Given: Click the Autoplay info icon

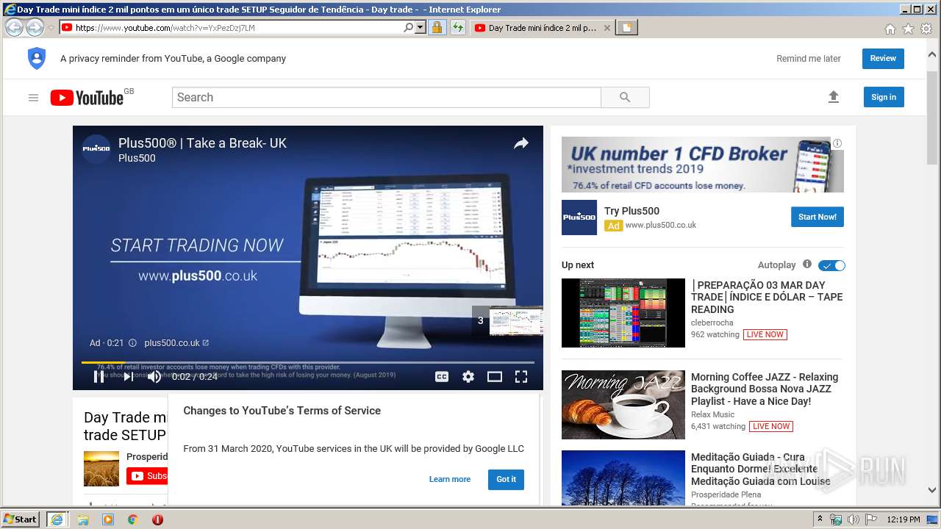Looking at the screenshot, I should (807, 264).
